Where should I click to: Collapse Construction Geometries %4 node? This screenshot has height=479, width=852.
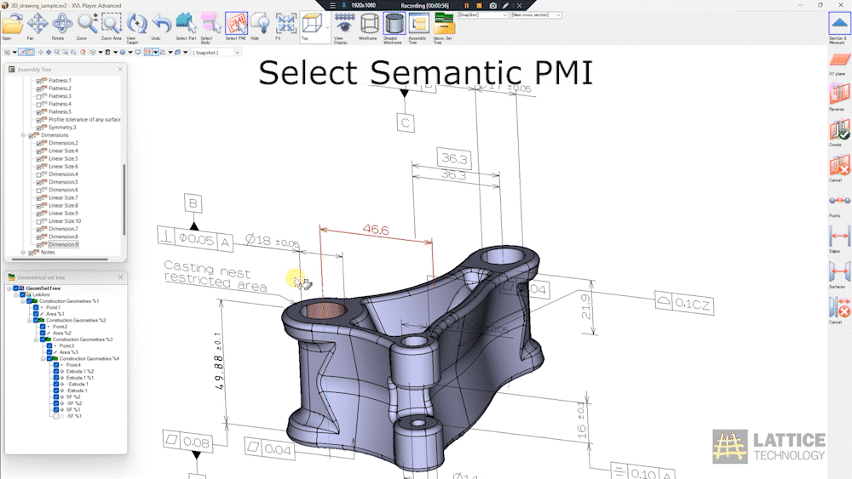[43, 358]
